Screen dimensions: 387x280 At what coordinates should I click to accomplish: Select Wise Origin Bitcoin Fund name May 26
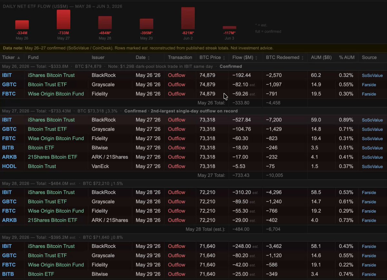coord(56,94)
